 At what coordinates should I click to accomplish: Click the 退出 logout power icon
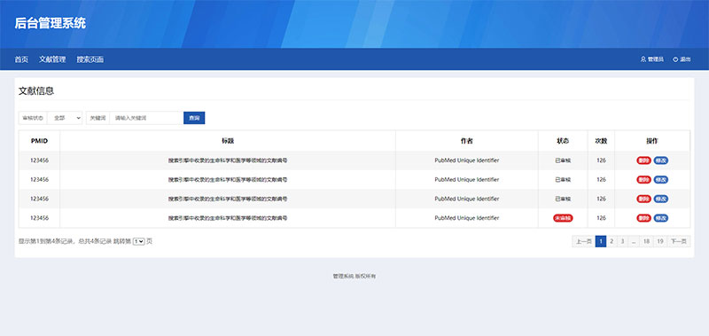(x=675, y=59)
